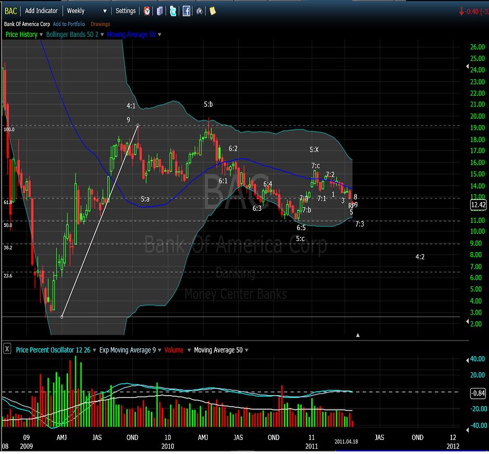Open the alarm clock alert icon
Screen dimensions: 489x454
147,11
